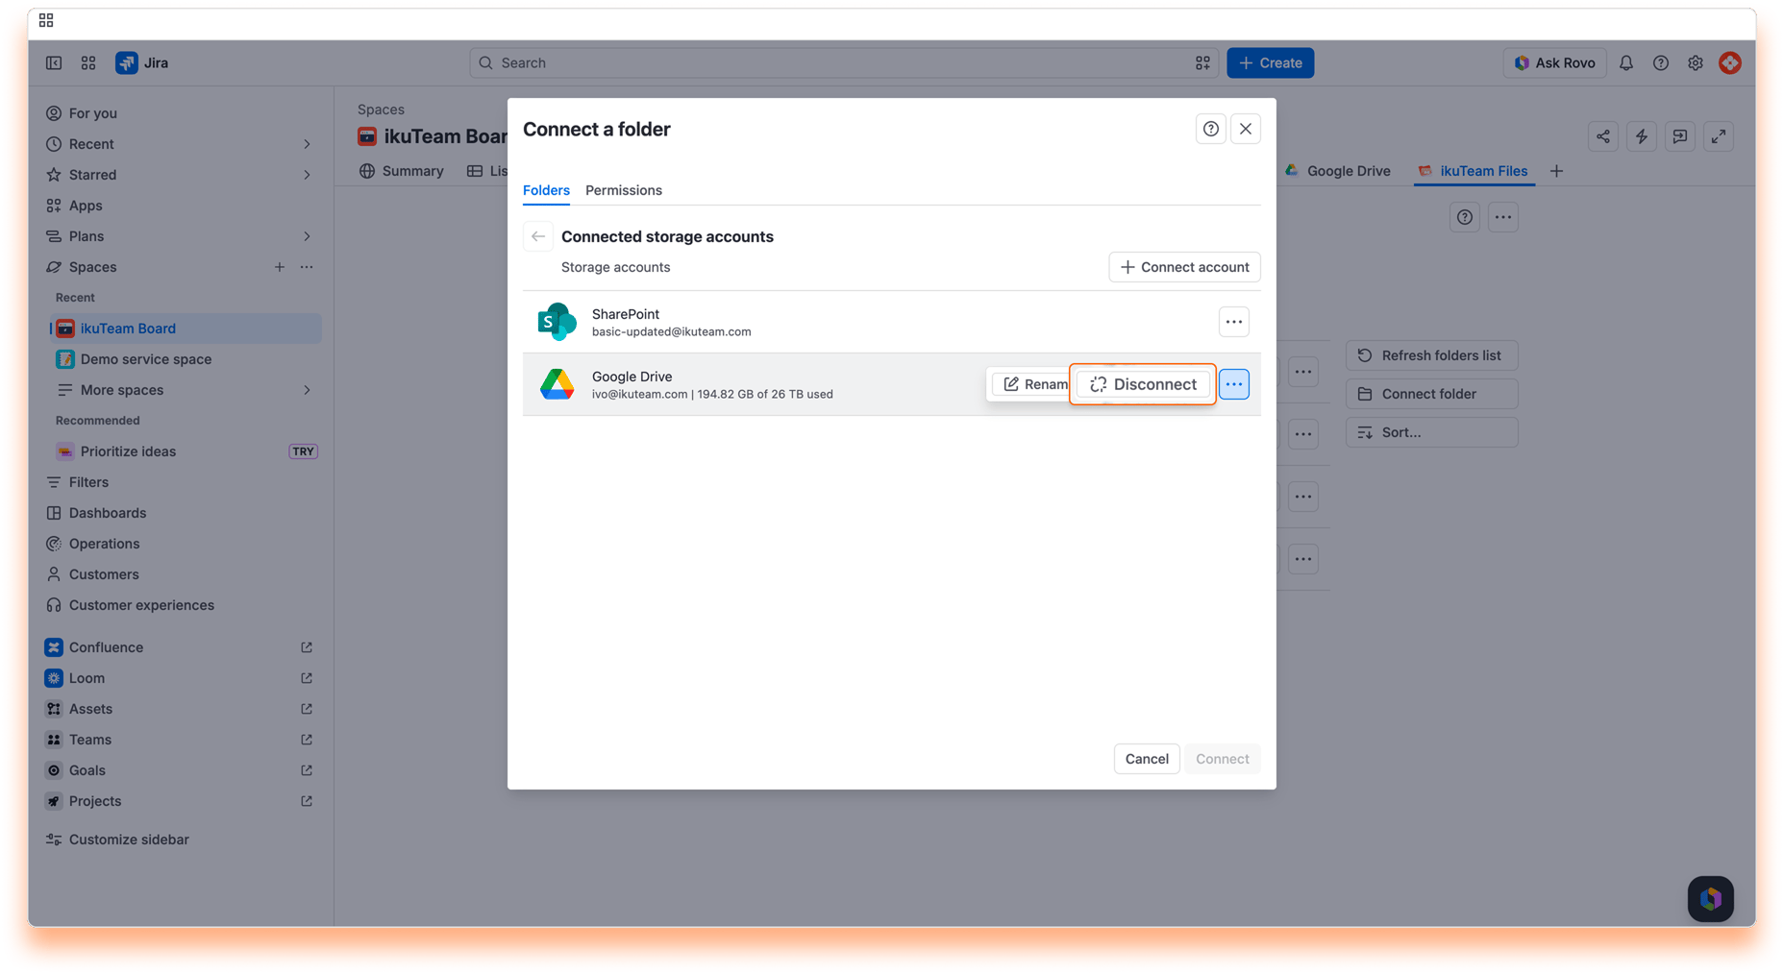Choose Sort... from the menu
Screen dimensions: 1784x974
click(x=1432, y=432)
